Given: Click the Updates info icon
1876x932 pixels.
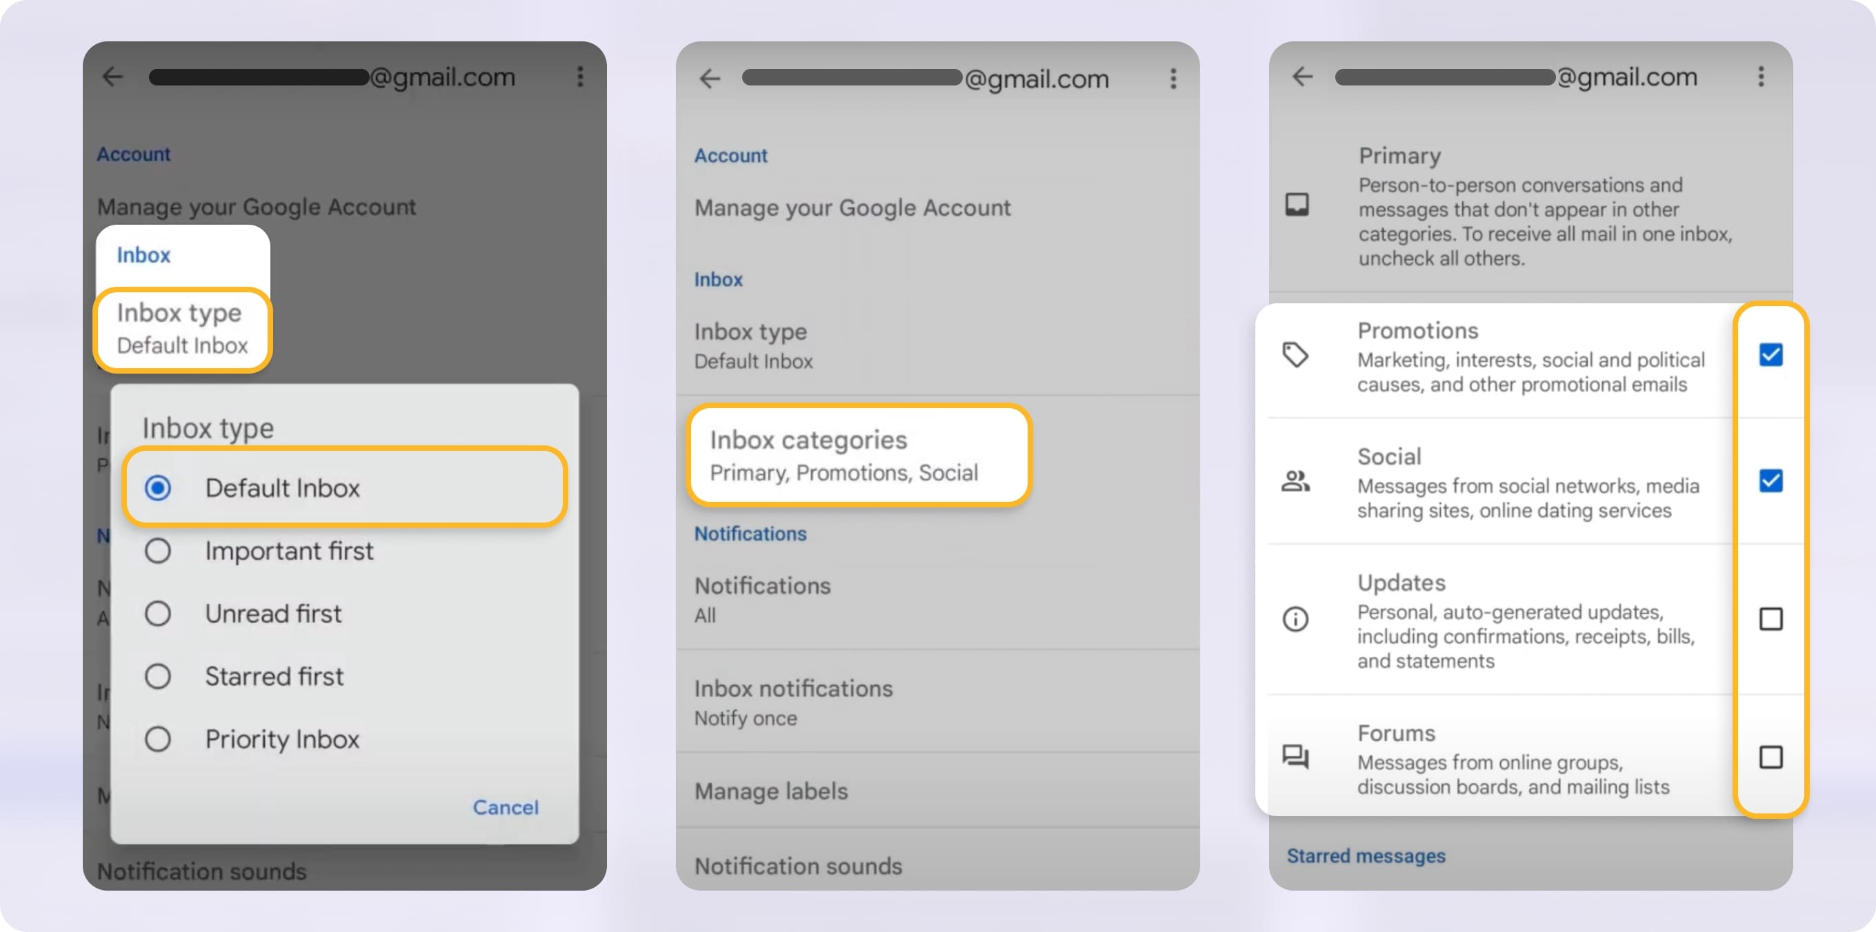Looking at the screenshot, I should [x=1295, y=620].
